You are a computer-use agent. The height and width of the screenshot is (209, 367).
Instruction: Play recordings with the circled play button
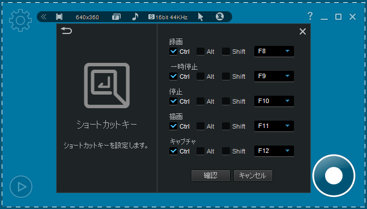click(x=21, y=187)
